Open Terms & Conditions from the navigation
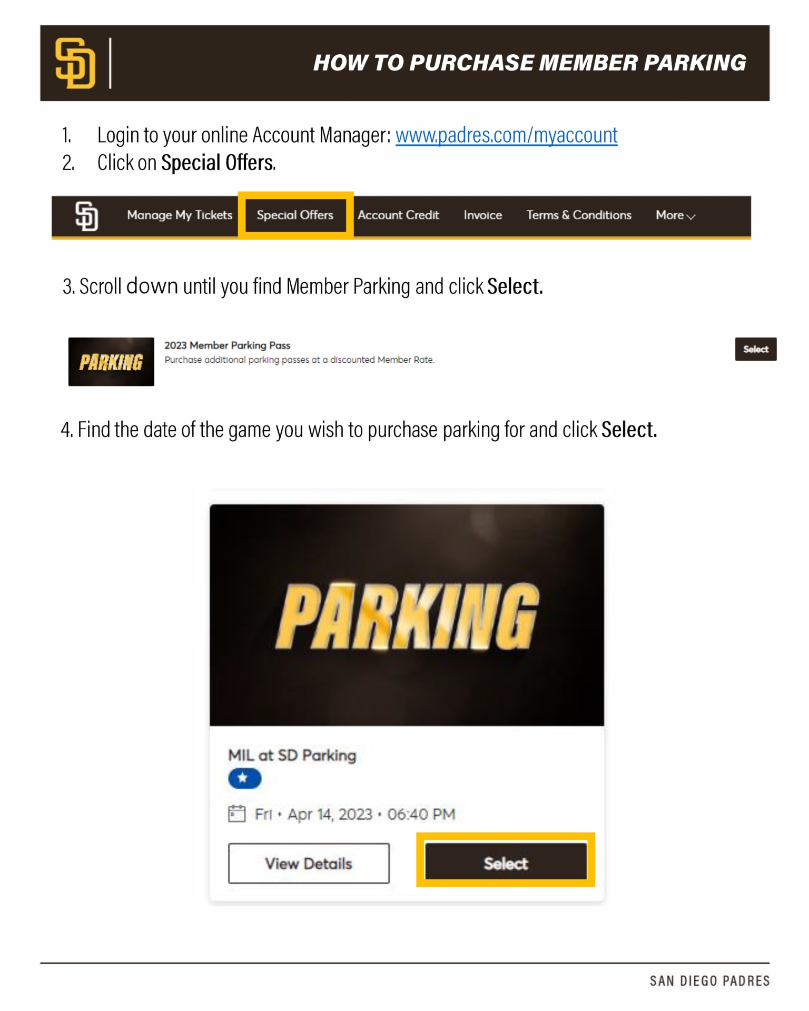 pos(579,215)
